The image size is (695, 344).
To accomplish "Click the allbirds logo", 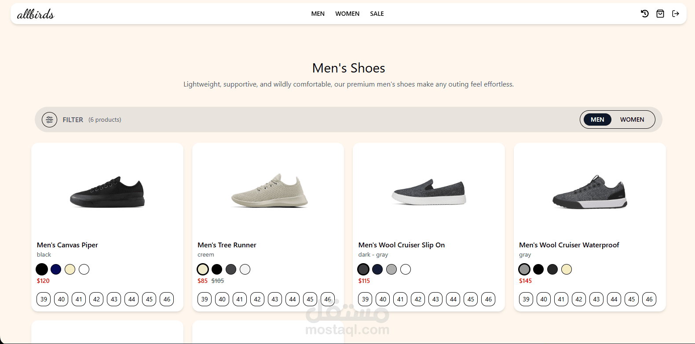I will pos(36,14).
